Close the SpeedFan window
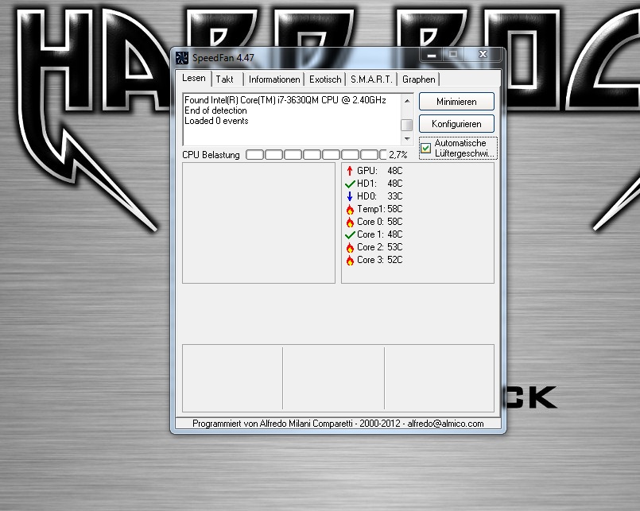 pos(483,54)
